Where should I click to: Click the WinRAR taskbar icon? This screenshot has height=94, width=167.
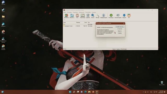[x=97, y=92]
